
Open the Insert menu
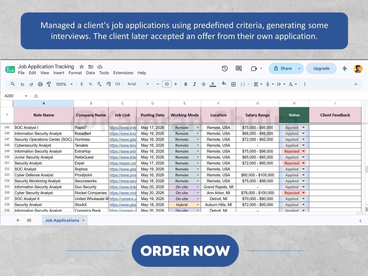(x=59, y=73)
